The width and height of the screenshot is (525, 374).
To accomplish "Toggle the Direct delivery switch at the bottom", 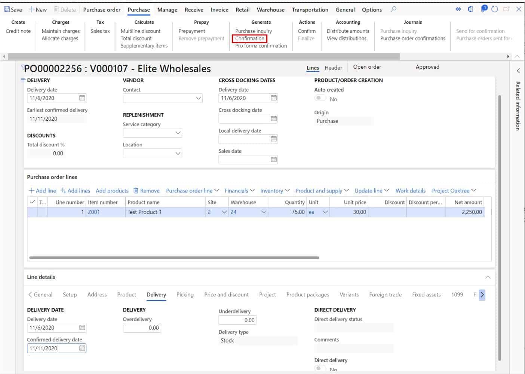I will tap(320, 369).
